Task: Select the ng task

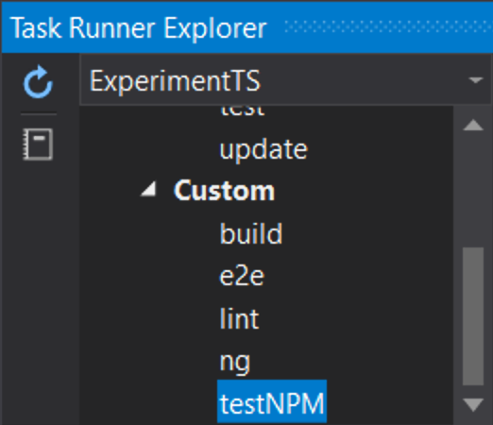Action: pyautogui.click(x=235, y=363)
